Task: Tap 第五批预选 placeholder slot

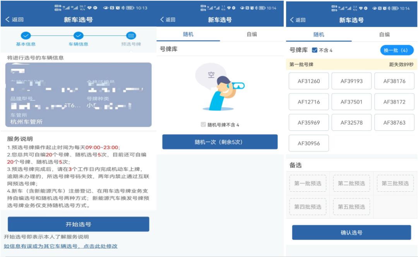Action: pos(351,207)
